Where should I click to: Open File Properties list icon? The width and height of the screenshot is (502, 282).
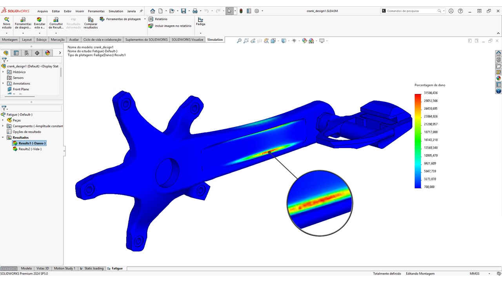(249, 11)
